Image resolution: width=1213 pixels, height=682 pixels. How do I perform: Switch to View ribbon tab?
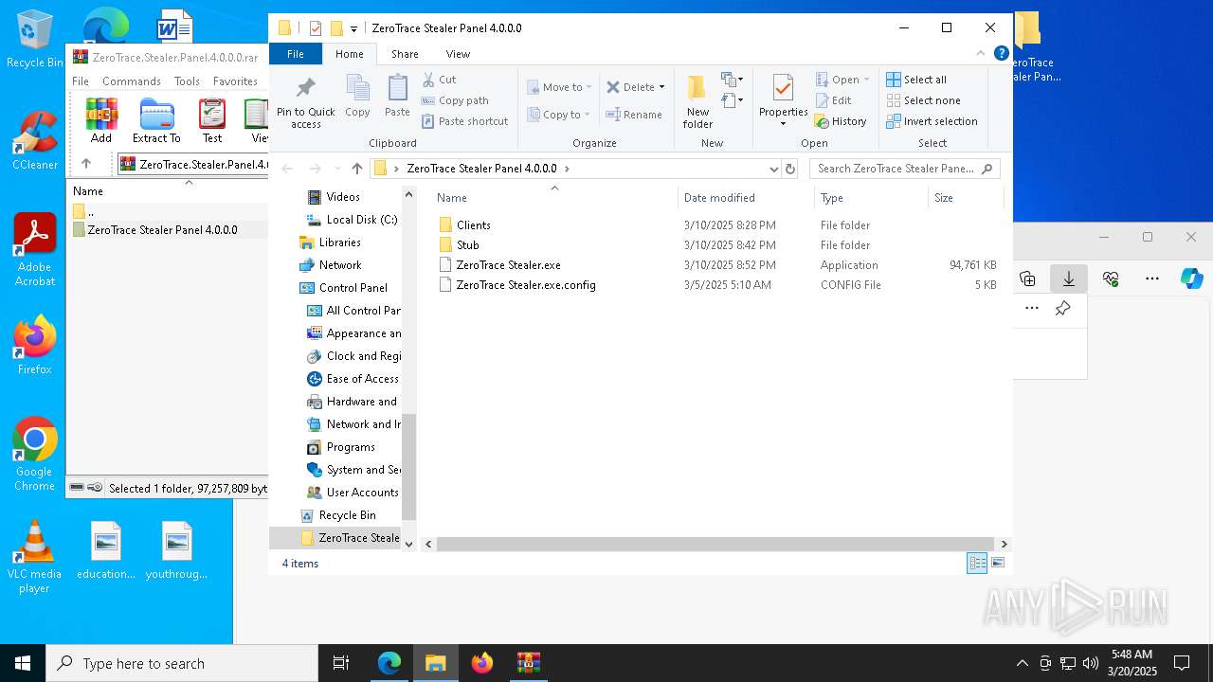[x=458, y=54]
